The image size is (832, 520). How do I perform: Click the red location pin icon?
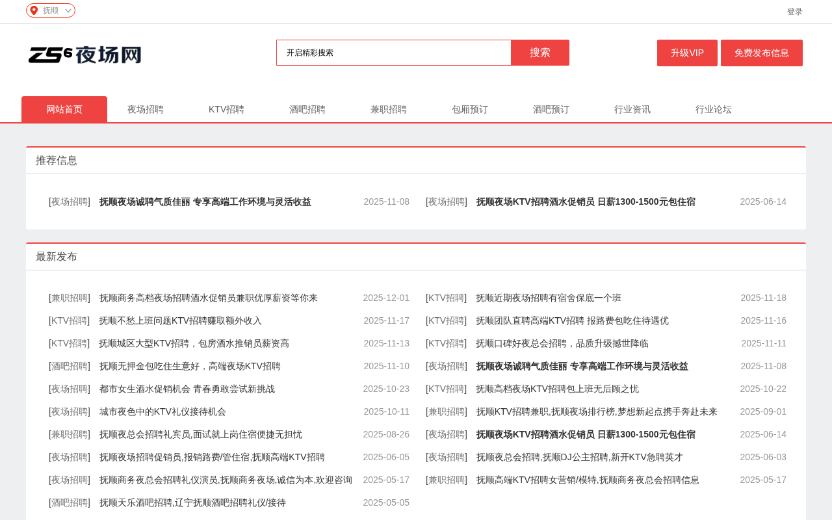(x=34, y=10)
